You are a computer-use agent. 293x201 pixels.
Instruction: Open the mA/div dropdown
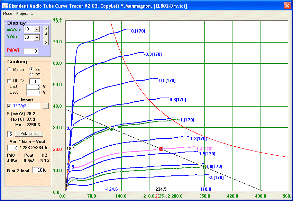click(x=37, y=29)
